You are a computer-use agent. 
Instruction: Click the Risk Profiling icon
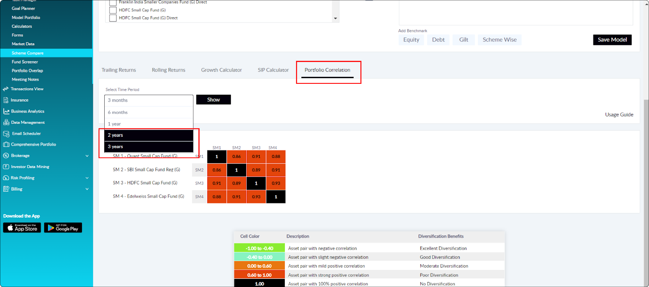[6, 178]
